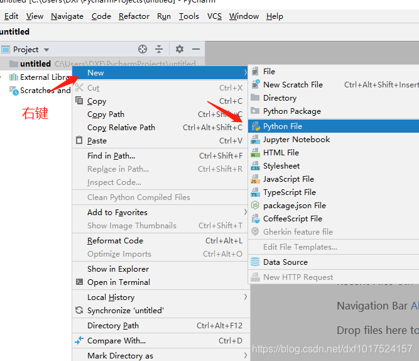Click the Synchronize refresh icon
The height and width of the screenshot is (361, 419).
[x=79, y=310]
